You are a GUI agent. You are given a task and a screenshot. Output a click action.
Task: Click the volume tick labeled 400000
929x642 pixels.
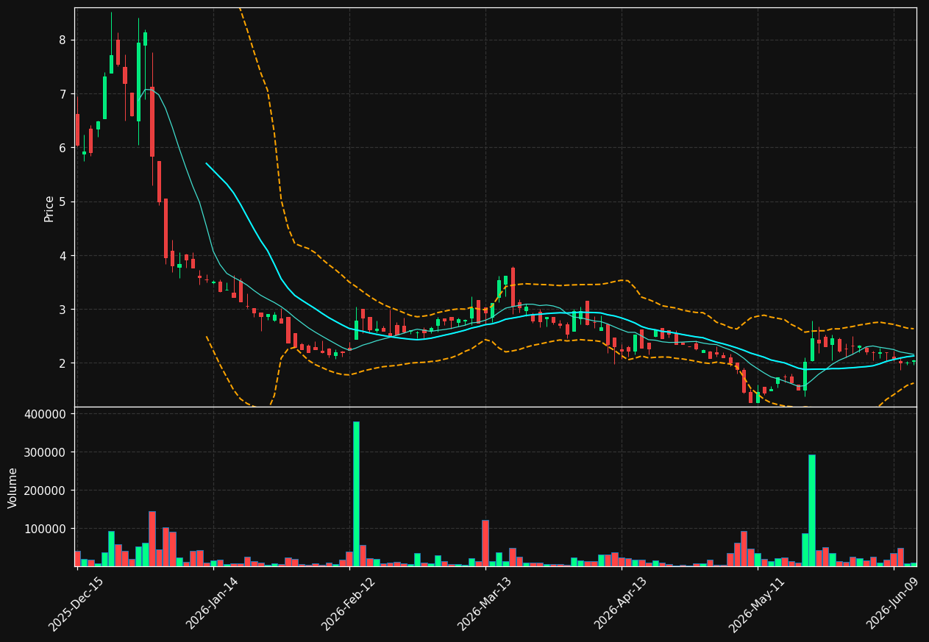[x=46, y=414]
